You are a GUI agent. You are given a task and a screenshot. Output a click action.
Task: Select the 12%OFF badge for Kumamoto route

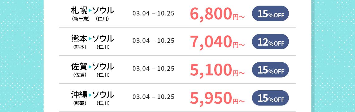click(x=270, y=42)
